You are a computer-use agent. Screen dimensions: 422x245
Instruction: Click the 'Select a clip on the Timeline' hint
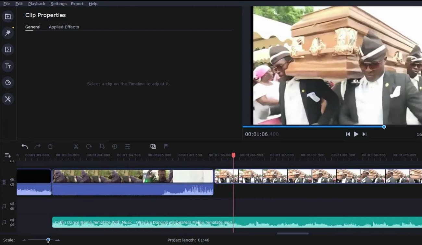[129, 84]
